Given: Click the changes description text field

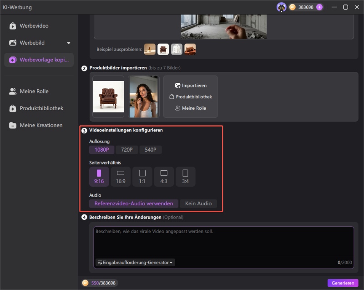Looking at the screenshot, I should 223,241.
